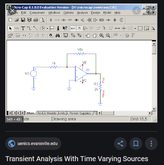Viewport: 164px width, 165px height.
Task: Open the Analysis menu
Action: [82, 13]
